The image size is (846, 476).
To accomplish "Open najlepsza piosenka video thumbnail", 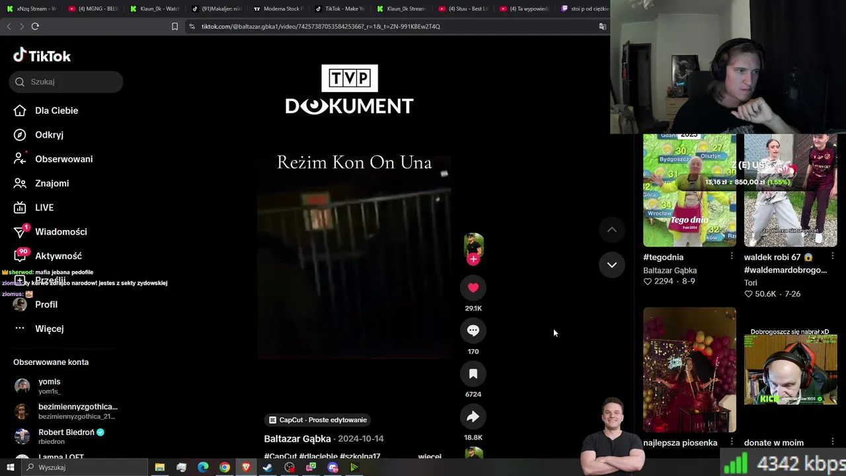I will [x=689, y=370].
